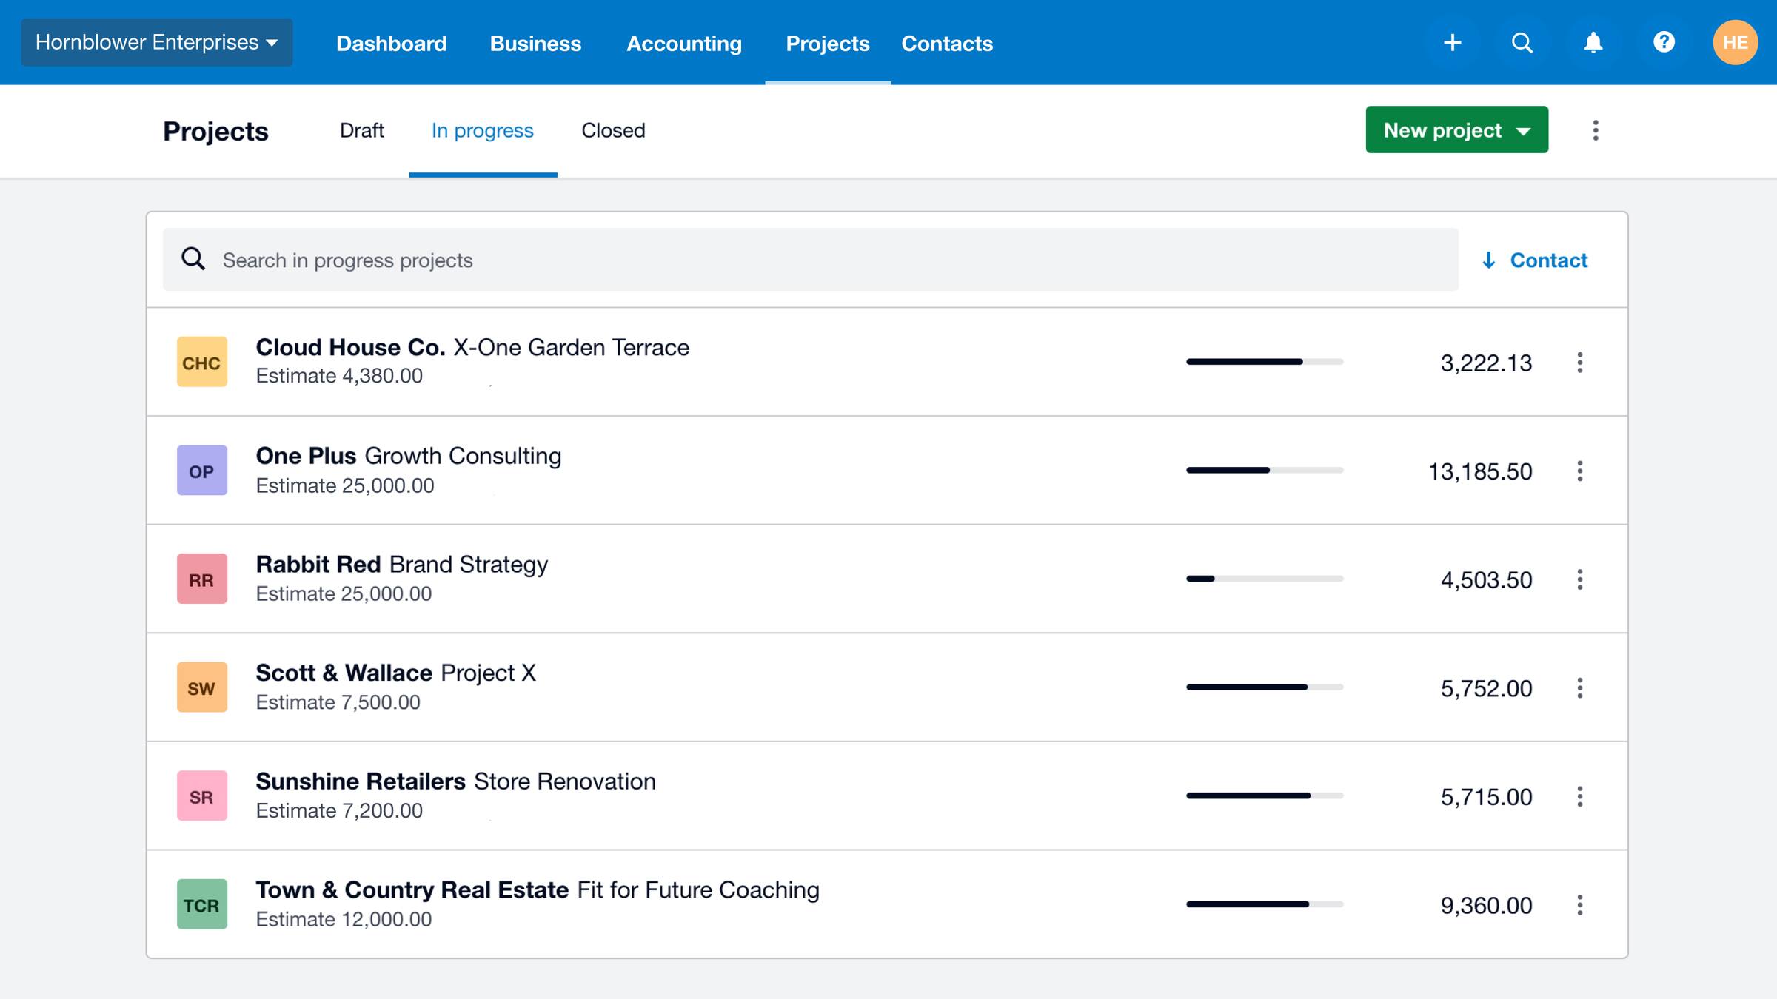The width and height of the screenshot is (1777, 999).
Task: Open options menu for Rabbit Red project
Action: 1580,579
